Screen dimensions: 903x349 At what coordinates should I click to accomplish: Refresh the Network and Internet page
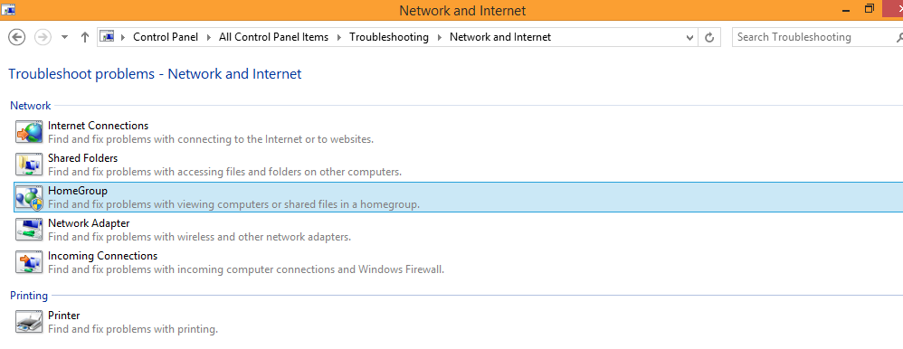709,37
